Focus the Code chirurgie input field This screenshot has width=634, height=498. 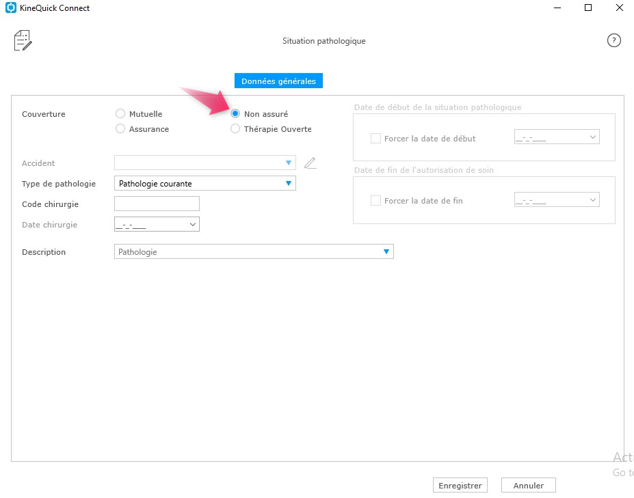(157, 204)
